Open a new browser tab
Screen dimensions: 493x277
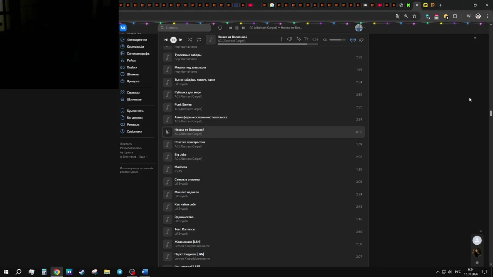click(440, 5)
